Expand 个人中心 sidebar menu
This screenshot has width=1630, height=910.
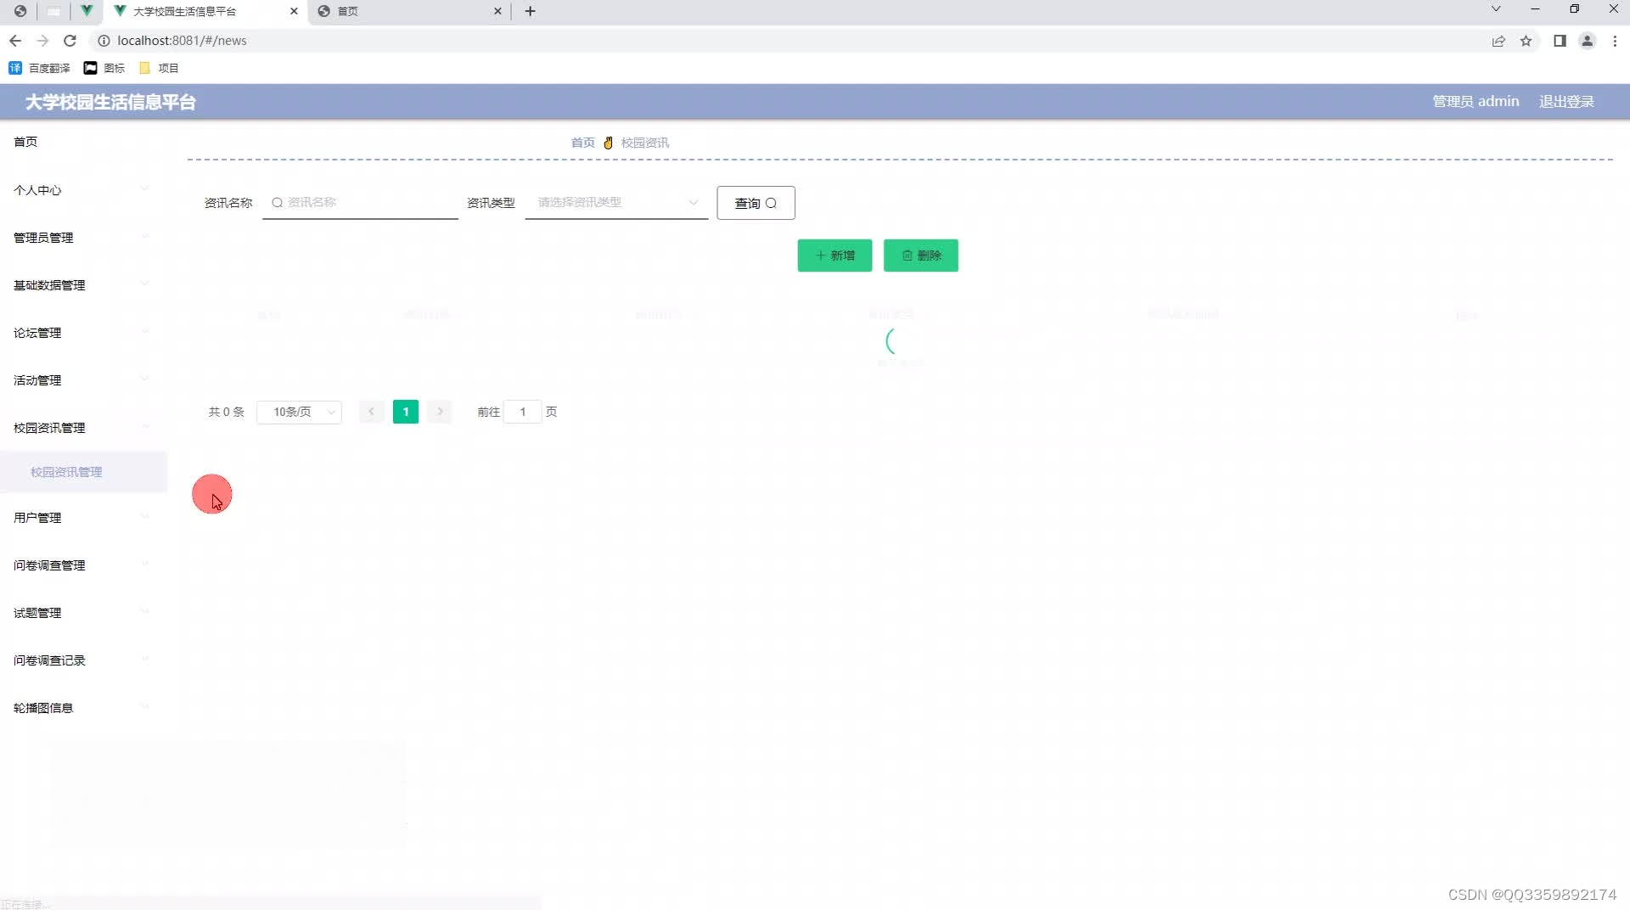point(83,190)
